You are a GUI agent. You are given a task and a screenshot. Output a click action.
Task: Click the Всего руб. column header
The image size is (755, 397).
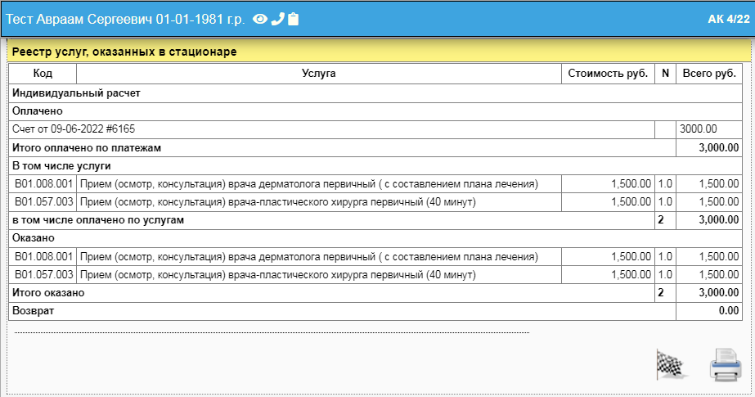coord(708,74)
